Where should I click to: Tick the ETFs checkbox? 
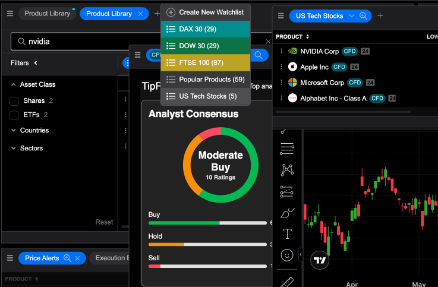click(14, 115)
